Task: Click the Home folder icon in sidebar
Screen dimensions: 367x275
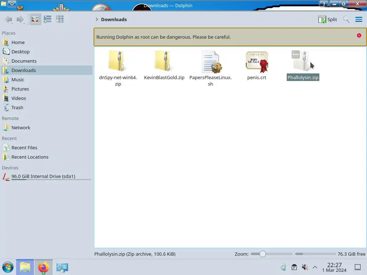Action: click(x=6, y=42)
